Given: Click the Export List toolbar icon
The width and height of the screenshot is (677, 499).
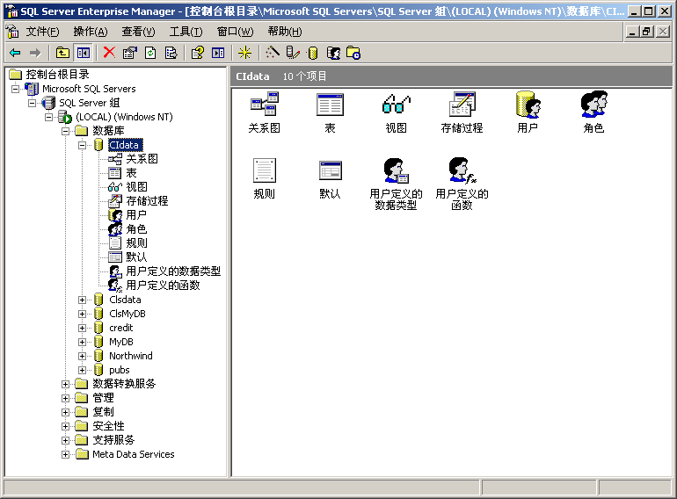Looking at the screenshot, I should (x=171, y=53).
